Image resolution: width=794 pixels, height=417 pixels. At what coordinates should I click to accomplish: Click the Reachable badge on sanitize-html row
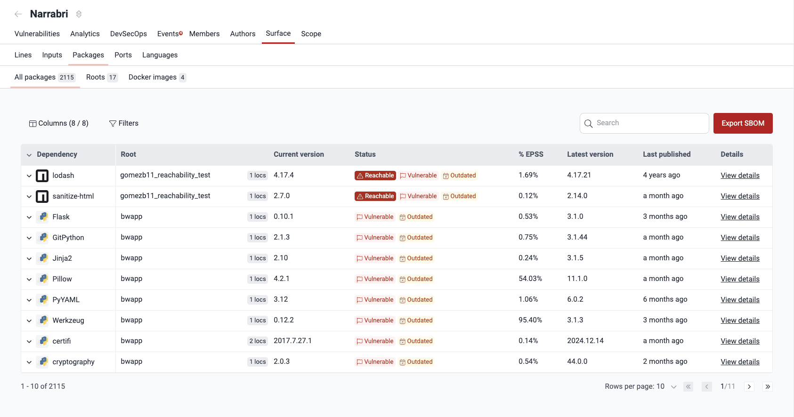(375, 196)
